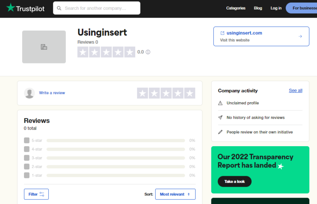Click the 3-star rating bar
Viewport: 317px width, 204px height.
coord(116,158)
